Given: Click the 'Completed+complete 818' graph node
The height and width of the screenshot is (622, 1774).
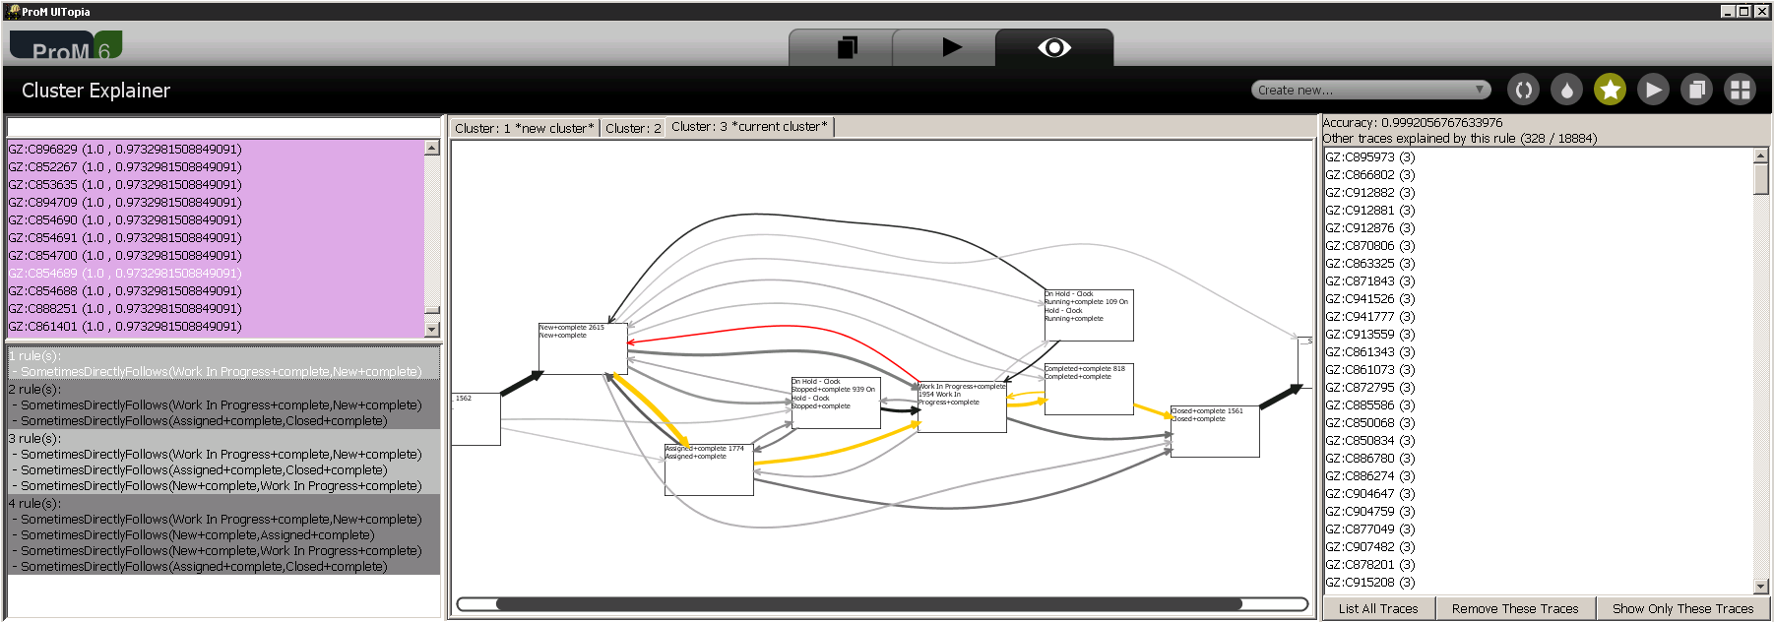Looking at the screenshot, I should point(1089,389).
